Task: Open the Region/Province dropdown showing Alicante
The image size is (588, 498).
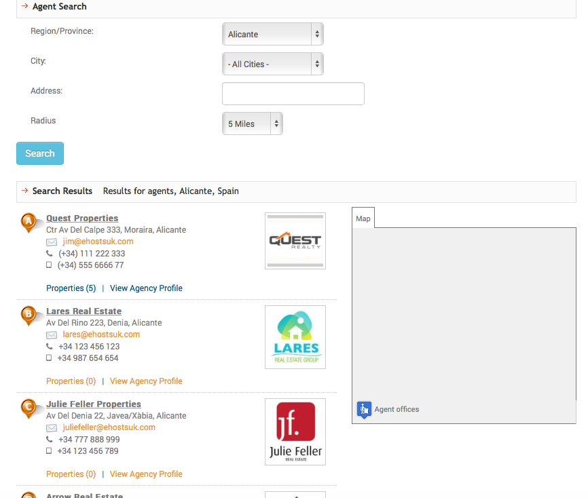Action: point(273,34)
